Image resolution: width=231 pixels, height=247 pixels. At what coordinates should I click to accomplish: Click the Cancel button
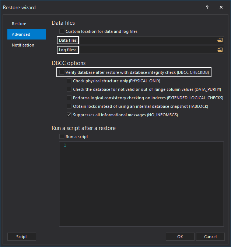(x=210, y=237)
